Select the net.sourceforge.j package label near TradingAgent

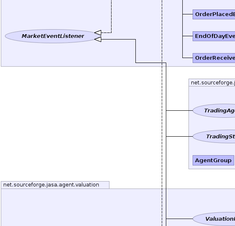tap(212, 83)
